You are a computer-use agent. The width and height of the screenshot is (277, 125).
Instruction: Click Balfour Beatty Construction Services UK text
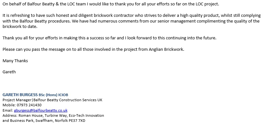[68, 100]
